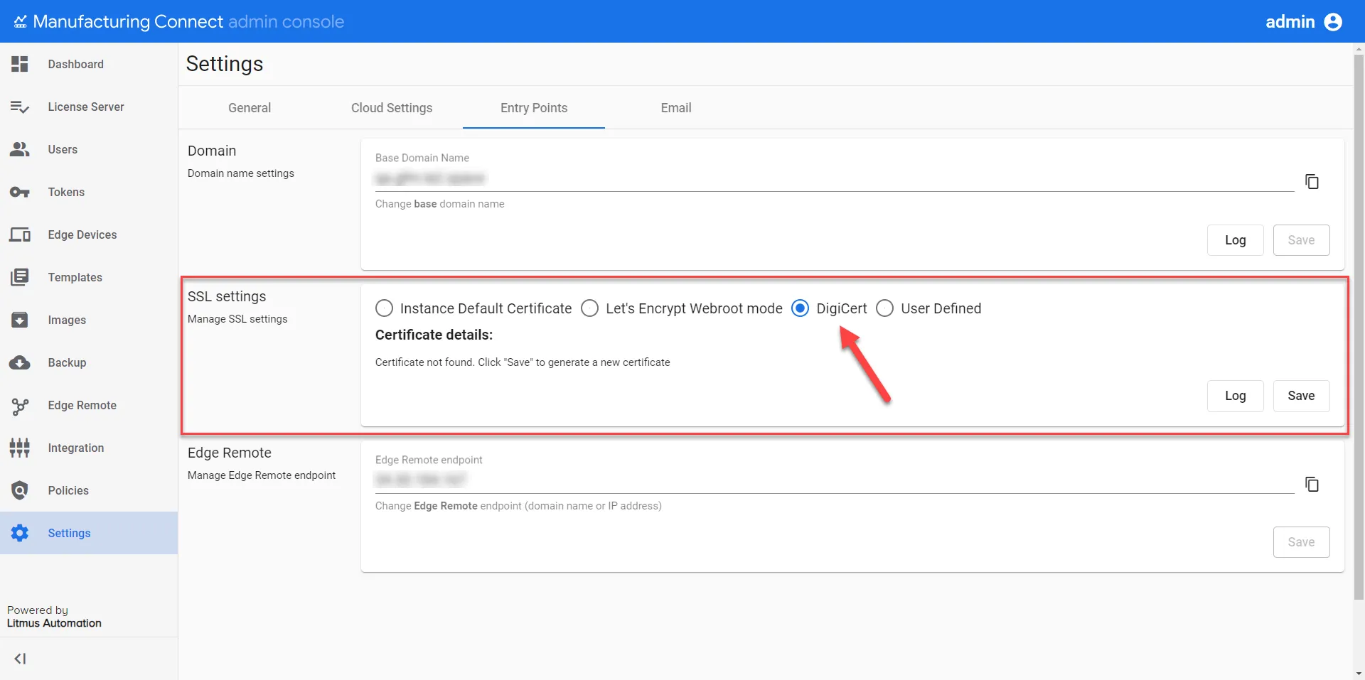Click the Edge Devices icon
The image size is (1365, 680).
tap(20, 234)
